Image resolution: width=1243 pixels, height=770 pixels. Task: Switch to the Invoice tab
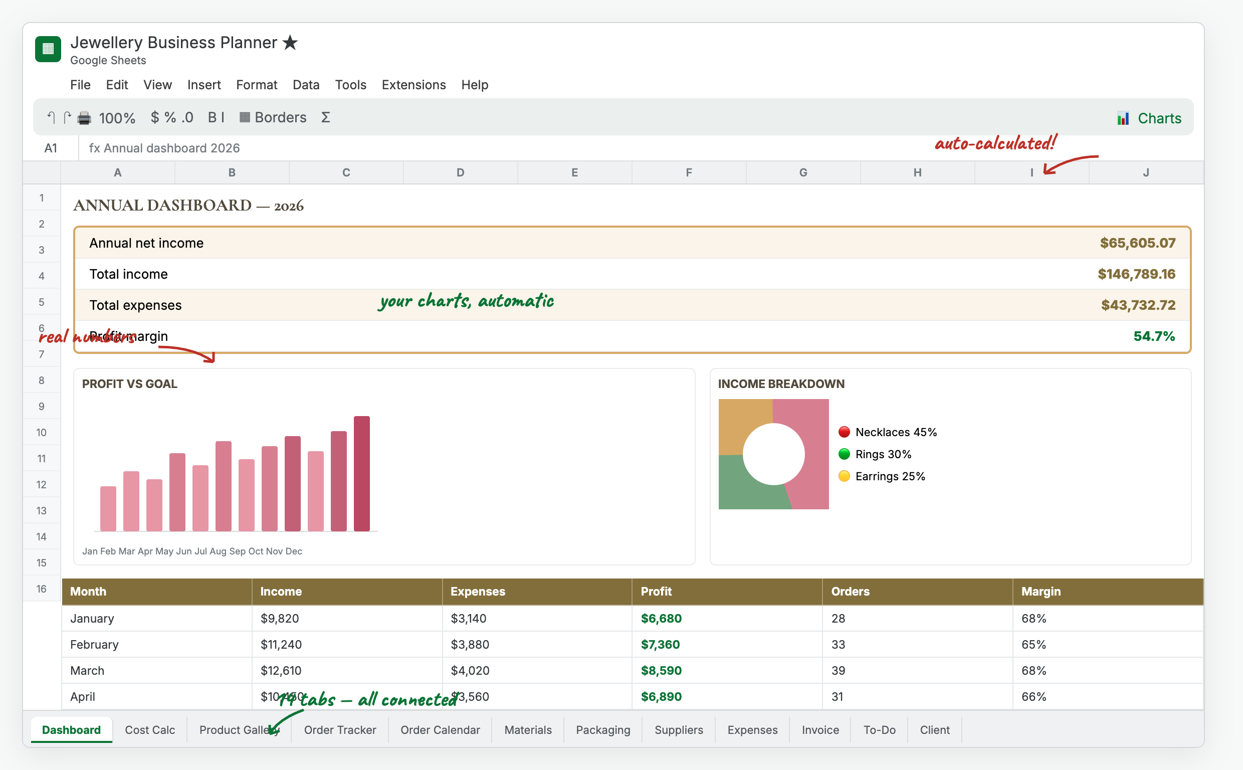click(x=820, y=730)
